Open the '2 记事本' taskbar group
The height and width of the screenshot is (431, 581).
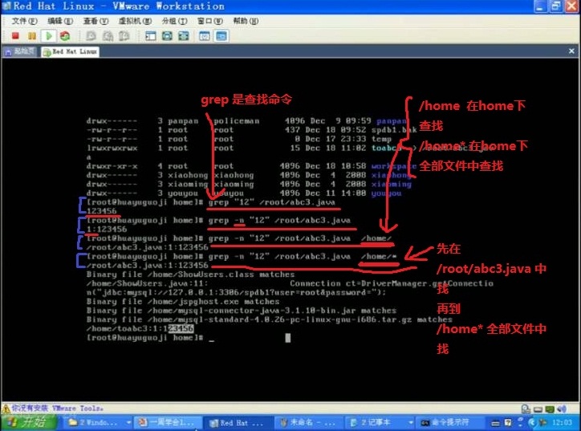click(379, 422)
